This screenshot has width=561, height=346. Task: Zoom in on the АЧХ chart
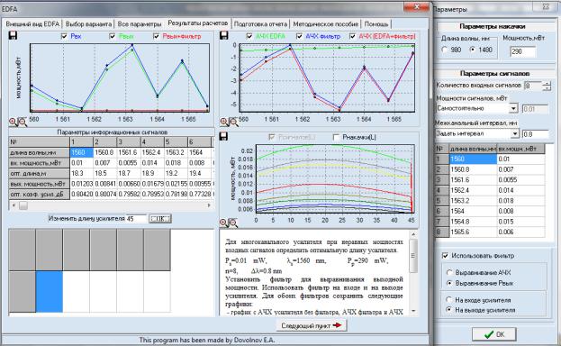(x=224, y=122)
